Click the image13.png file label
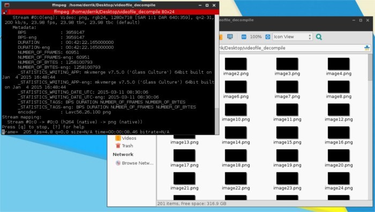 [x=184, y=142]
